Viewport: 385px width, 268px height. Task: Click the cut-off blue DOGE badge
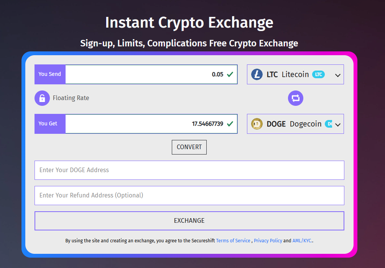pos(329,124)
